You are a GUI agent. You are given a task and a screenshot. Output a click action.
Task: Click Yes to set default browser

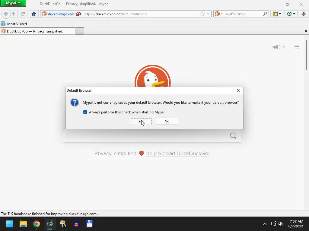click(141, 121)
